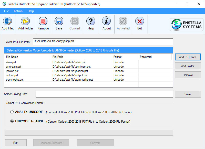Select ANSI To UNICODE radio option

[x=12, y=112]
